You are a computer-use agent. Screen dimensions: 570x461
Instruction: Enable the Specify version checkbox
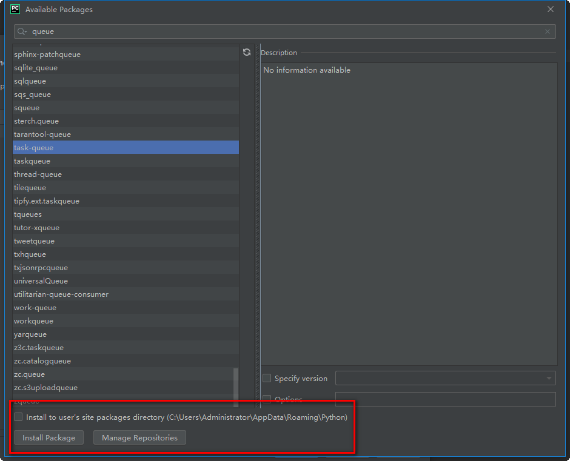267,378
